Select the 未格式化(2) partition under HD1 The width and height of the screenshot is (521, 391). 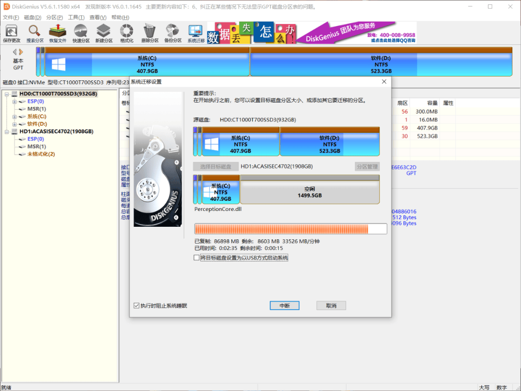point(41,154)
